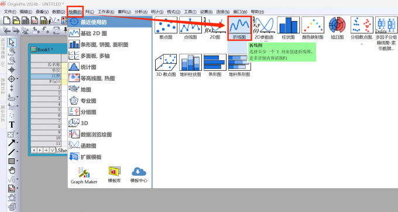Select 扩展模板 category
The height and width of the screenshot is (212, 398).
110,157
